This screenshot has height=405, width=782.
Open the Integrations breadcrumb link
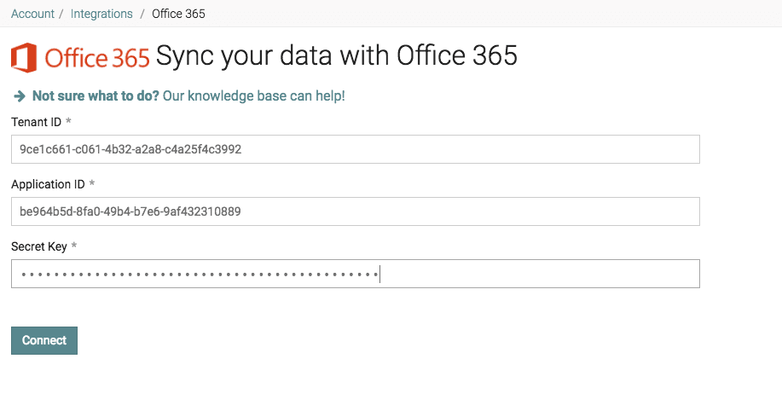point(101,14)
